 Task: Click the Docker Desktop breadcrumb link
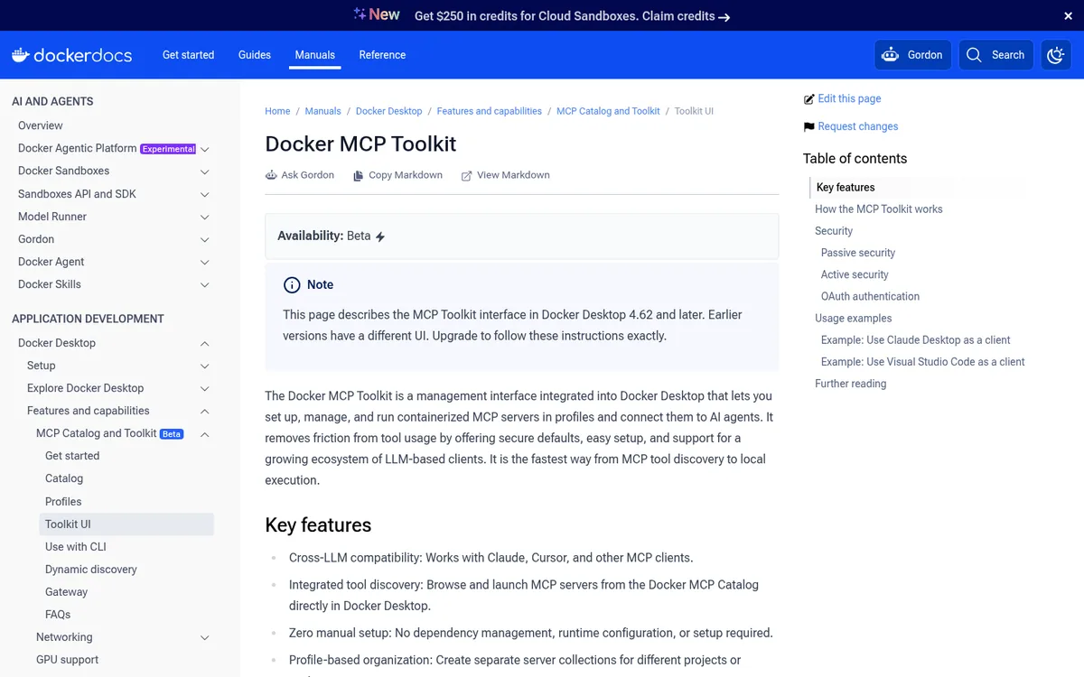pos(389,111)
